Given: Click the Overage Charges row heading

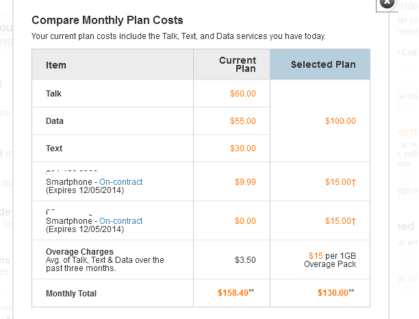Looking at the screenshot, I should (79, 251).
